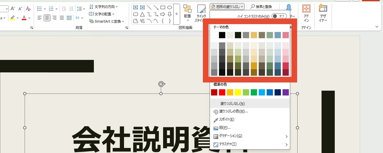Viewport: 383px width, 153px height.
Task: Click the eyedropper (スポイト) option
Action: pyautogui.click(x=227, y=120)
